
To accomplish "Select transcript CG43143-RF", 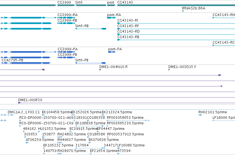I will point(128,26).
